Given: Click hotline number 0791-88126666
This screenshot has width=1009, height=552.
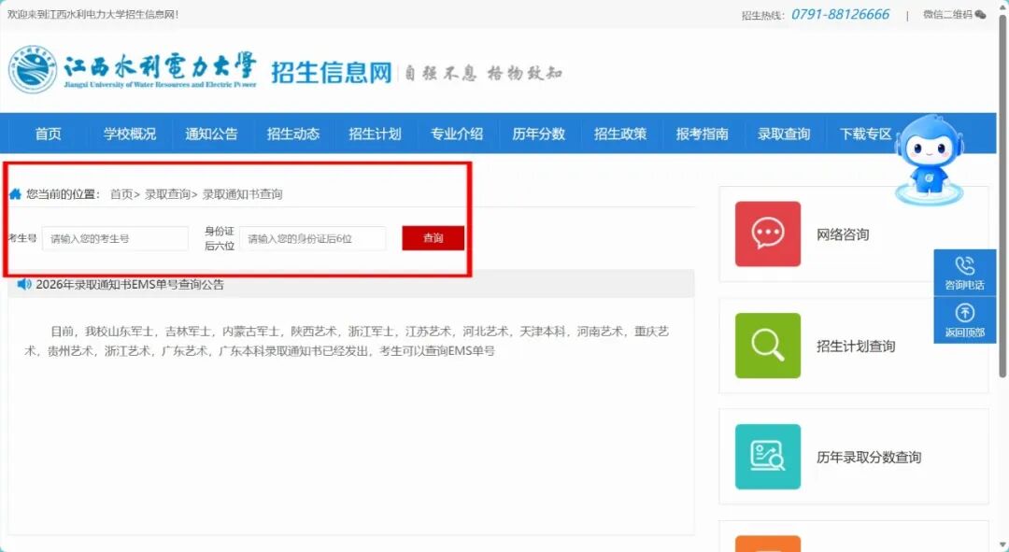Looking at the screenshot, I should coord(840,14).
